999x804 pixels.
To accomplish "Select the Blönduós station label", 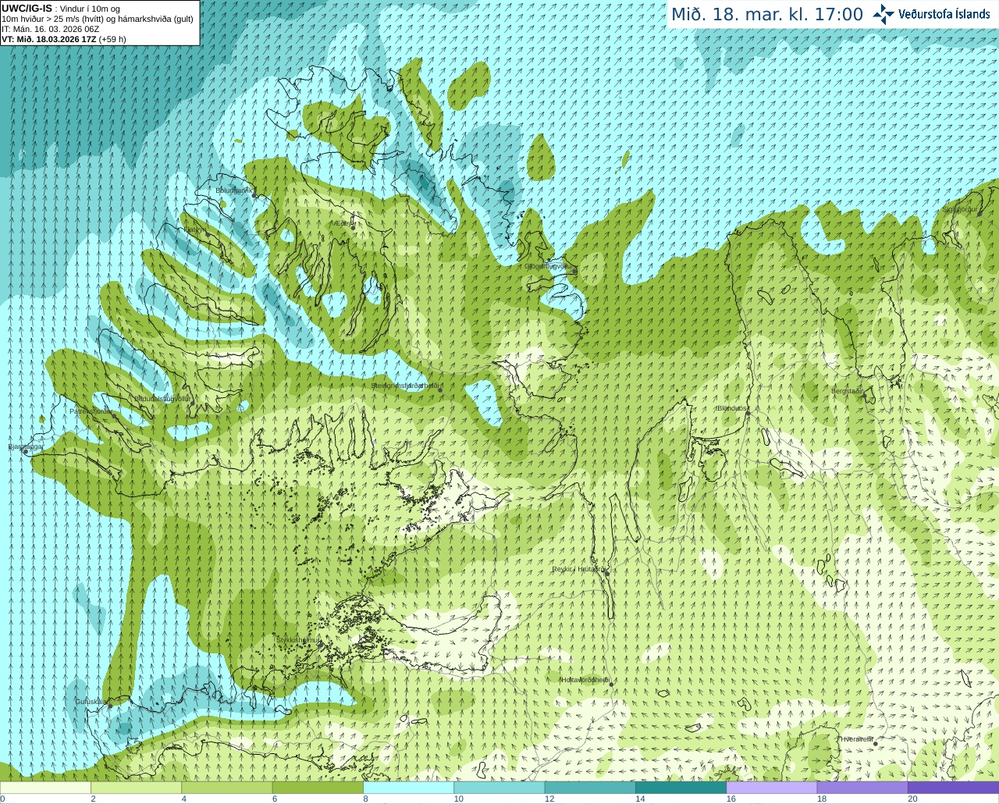I will point(732,408).
